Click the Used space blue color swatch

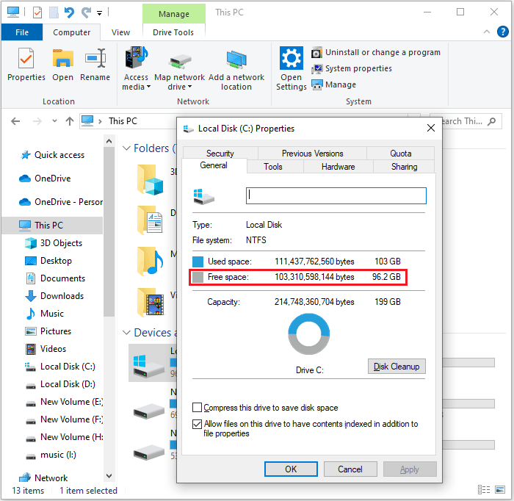[198, 262]
